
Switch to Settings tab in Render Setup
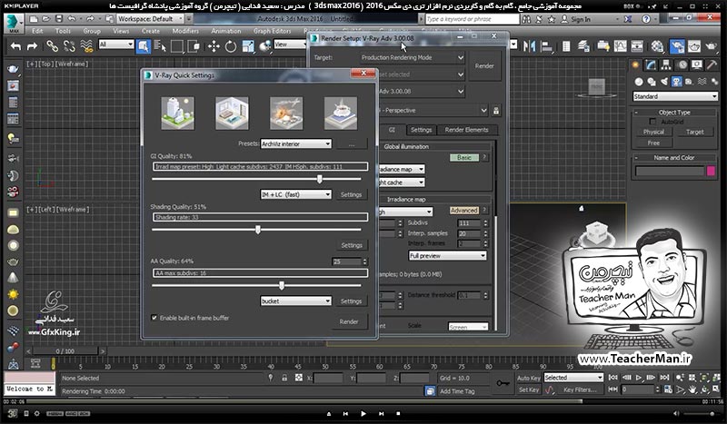pyautogui.click(x=421, y=130)
